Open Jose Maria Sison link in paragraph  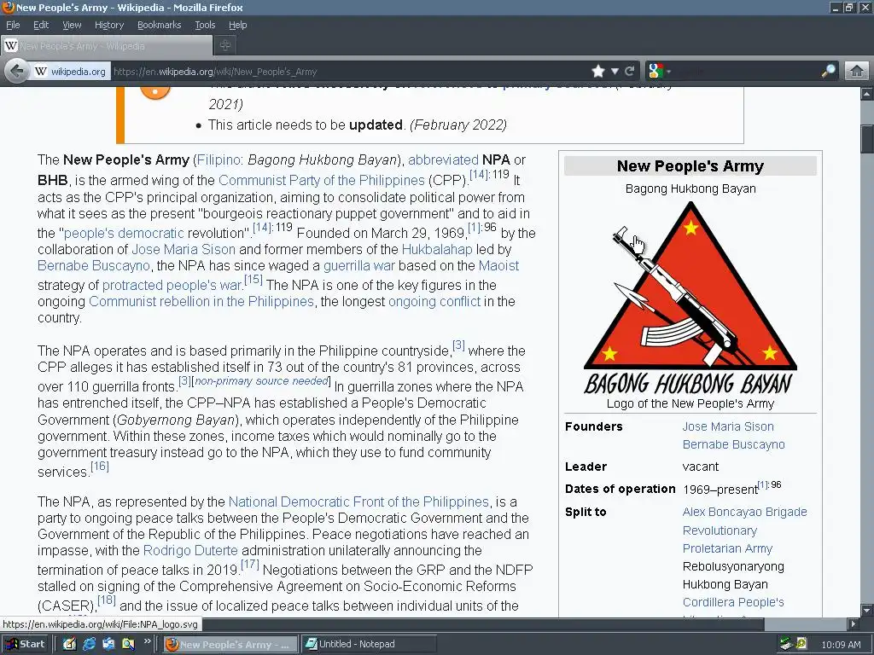(184, 249)
